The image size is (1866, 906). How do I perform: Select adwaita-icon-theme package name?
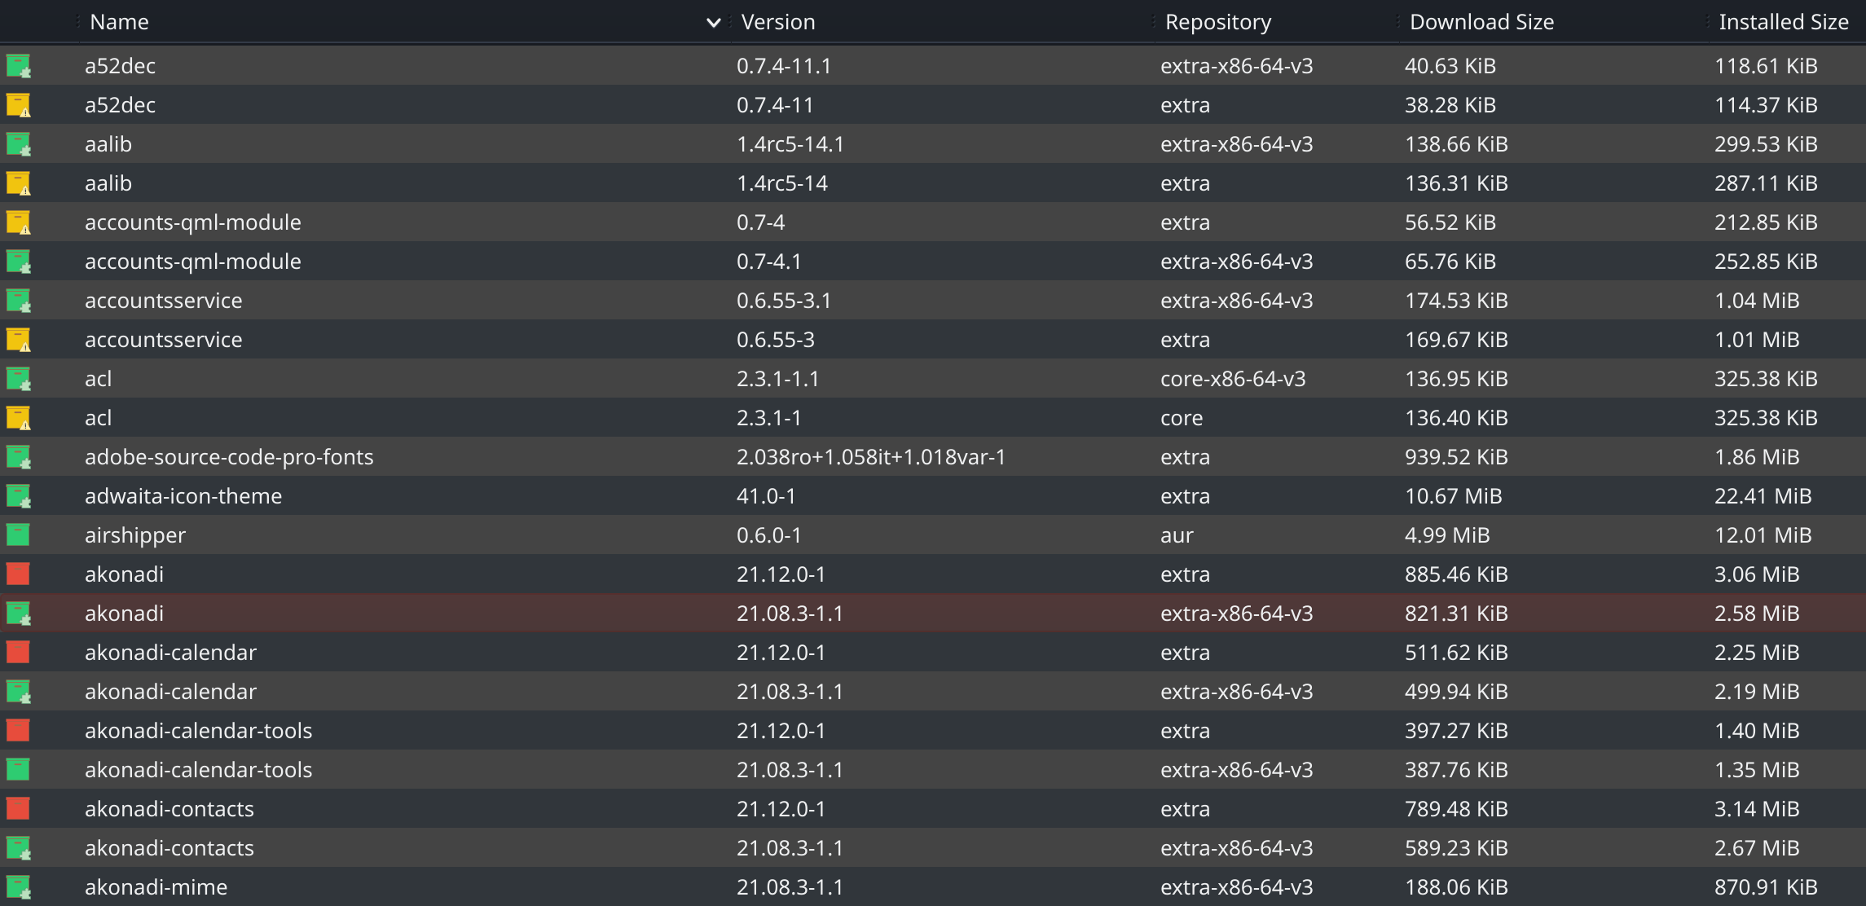pyautogui.click(x=183, y=496)
